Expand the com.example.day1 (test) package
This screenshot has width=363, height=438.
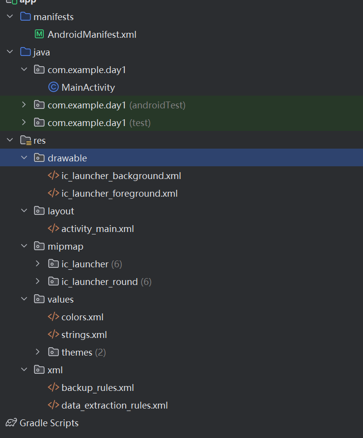tap(24, 123)
